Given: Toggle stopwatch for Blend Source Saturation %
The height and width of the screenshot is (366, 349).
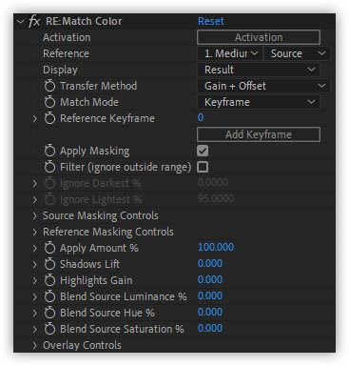Looking at the screenshot, I should click(x=49, y=329).
